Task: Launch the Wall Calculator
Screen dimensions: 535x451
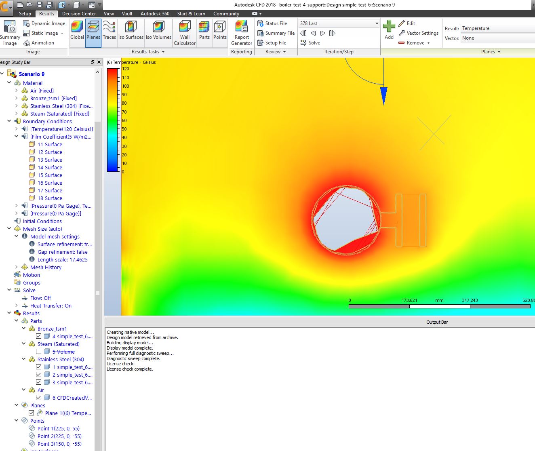Action: coord(184,32)
